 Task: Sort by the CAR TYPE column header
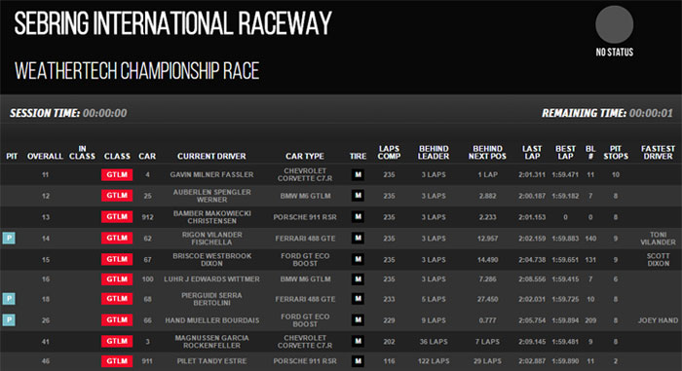click(304, 156)
